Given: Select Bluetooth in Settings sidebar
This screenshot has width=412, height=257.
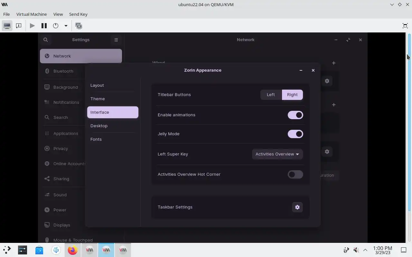Looking at the screenshot, I should (63, 71).
